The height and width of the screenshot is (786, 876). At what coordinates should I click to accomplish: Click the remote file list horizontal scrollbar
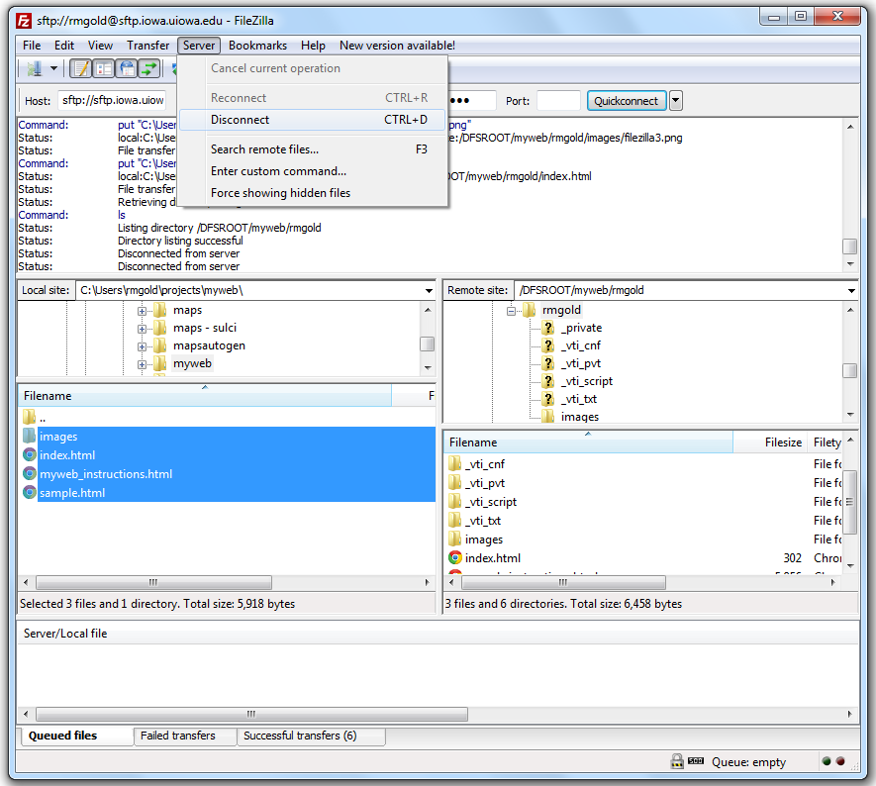(x=563, y=583)
